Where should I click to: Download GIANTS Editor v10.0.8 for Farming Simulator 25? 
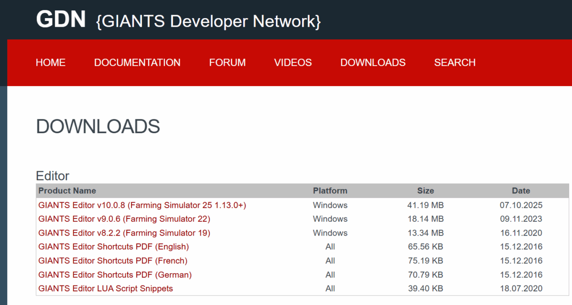pos(142,206)
